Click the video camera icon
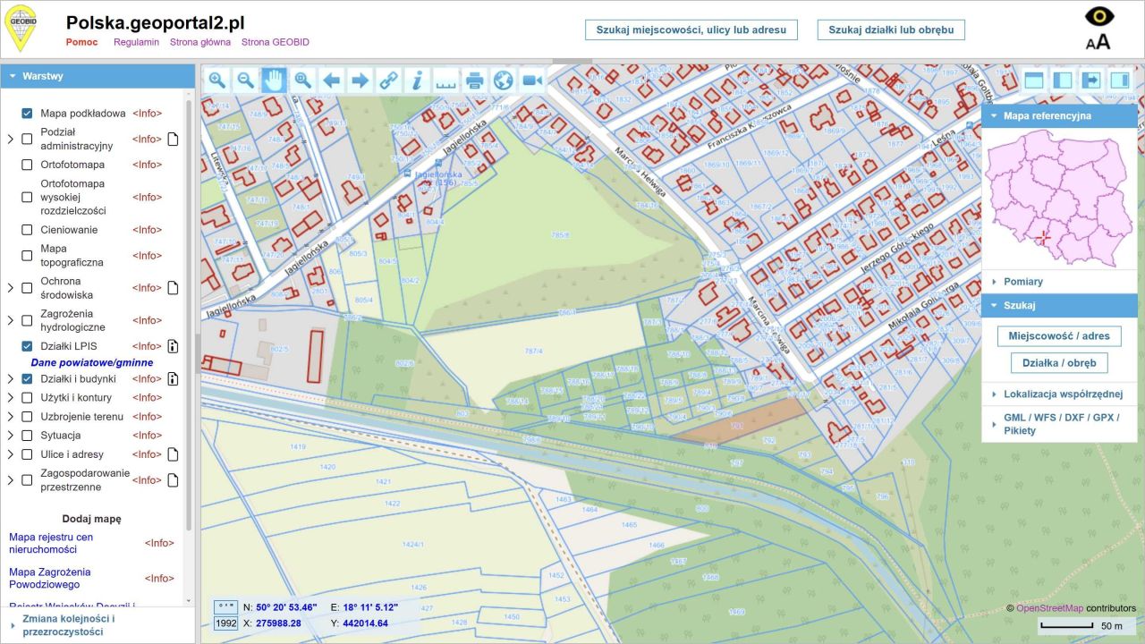The image size is (1145, 644). 532,80
